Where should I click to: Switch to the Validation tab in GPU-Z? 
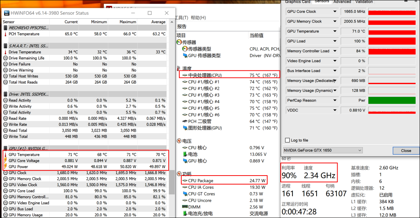tap(364, 2)
